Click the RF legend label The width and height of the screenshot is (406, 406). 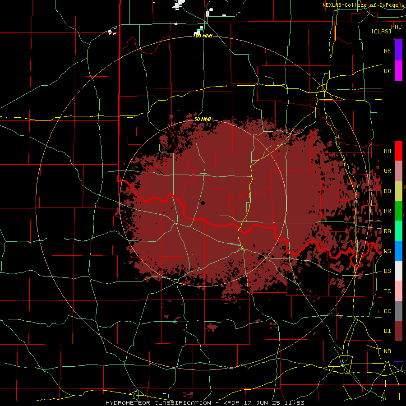coord(387,51)
